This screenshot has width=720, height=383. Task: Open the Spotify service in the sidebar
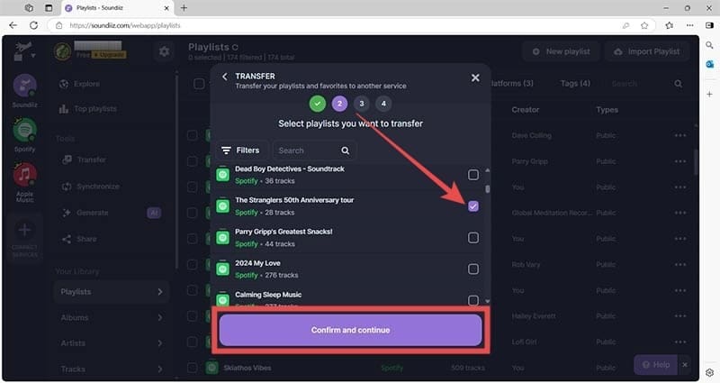25,131
